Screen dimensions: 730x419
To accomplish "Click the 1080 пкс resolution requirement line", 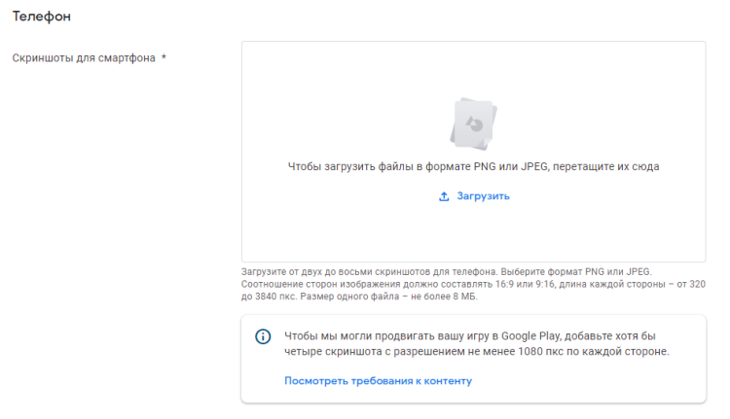I will [477, 352].
